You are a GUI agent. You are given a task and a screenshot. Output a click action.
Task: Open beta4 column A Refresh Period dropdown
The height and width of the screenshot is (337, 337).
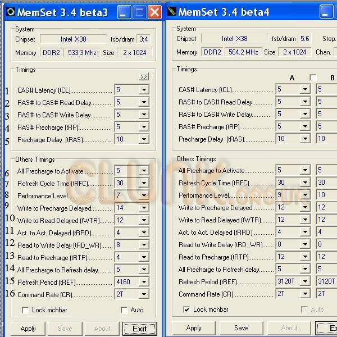click(305, 281)
